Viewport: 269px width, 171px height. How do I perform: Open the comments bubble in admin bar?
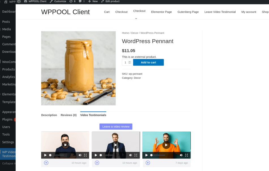(82, 1)
